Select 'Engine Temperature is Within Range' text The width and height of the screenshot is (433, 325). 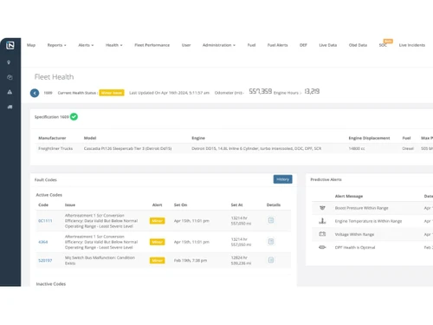[368, 221]
